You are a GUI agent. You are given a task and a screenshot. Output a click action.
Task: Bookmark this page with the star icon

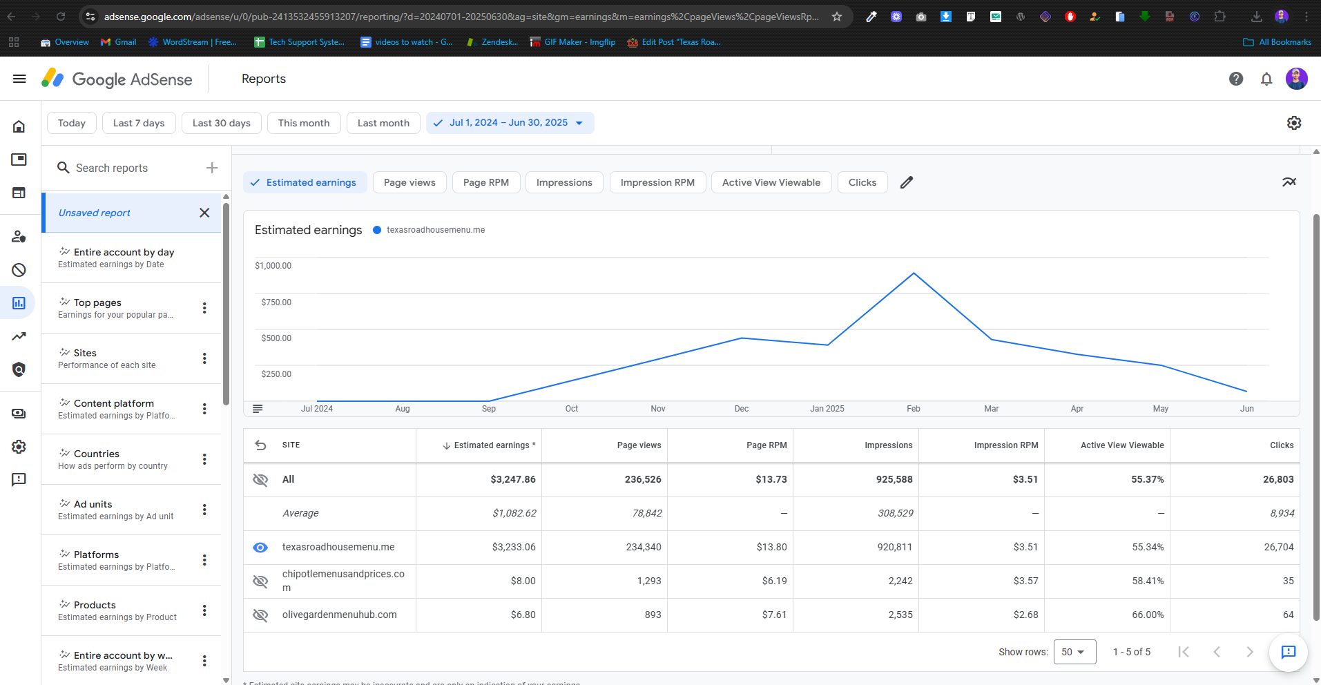point(837,17)
